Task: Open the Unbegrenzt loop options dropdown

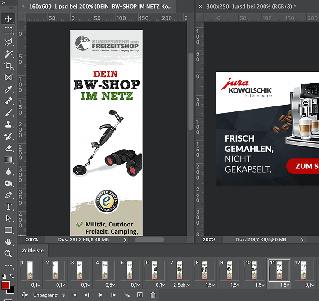Action: coord(49,295)
